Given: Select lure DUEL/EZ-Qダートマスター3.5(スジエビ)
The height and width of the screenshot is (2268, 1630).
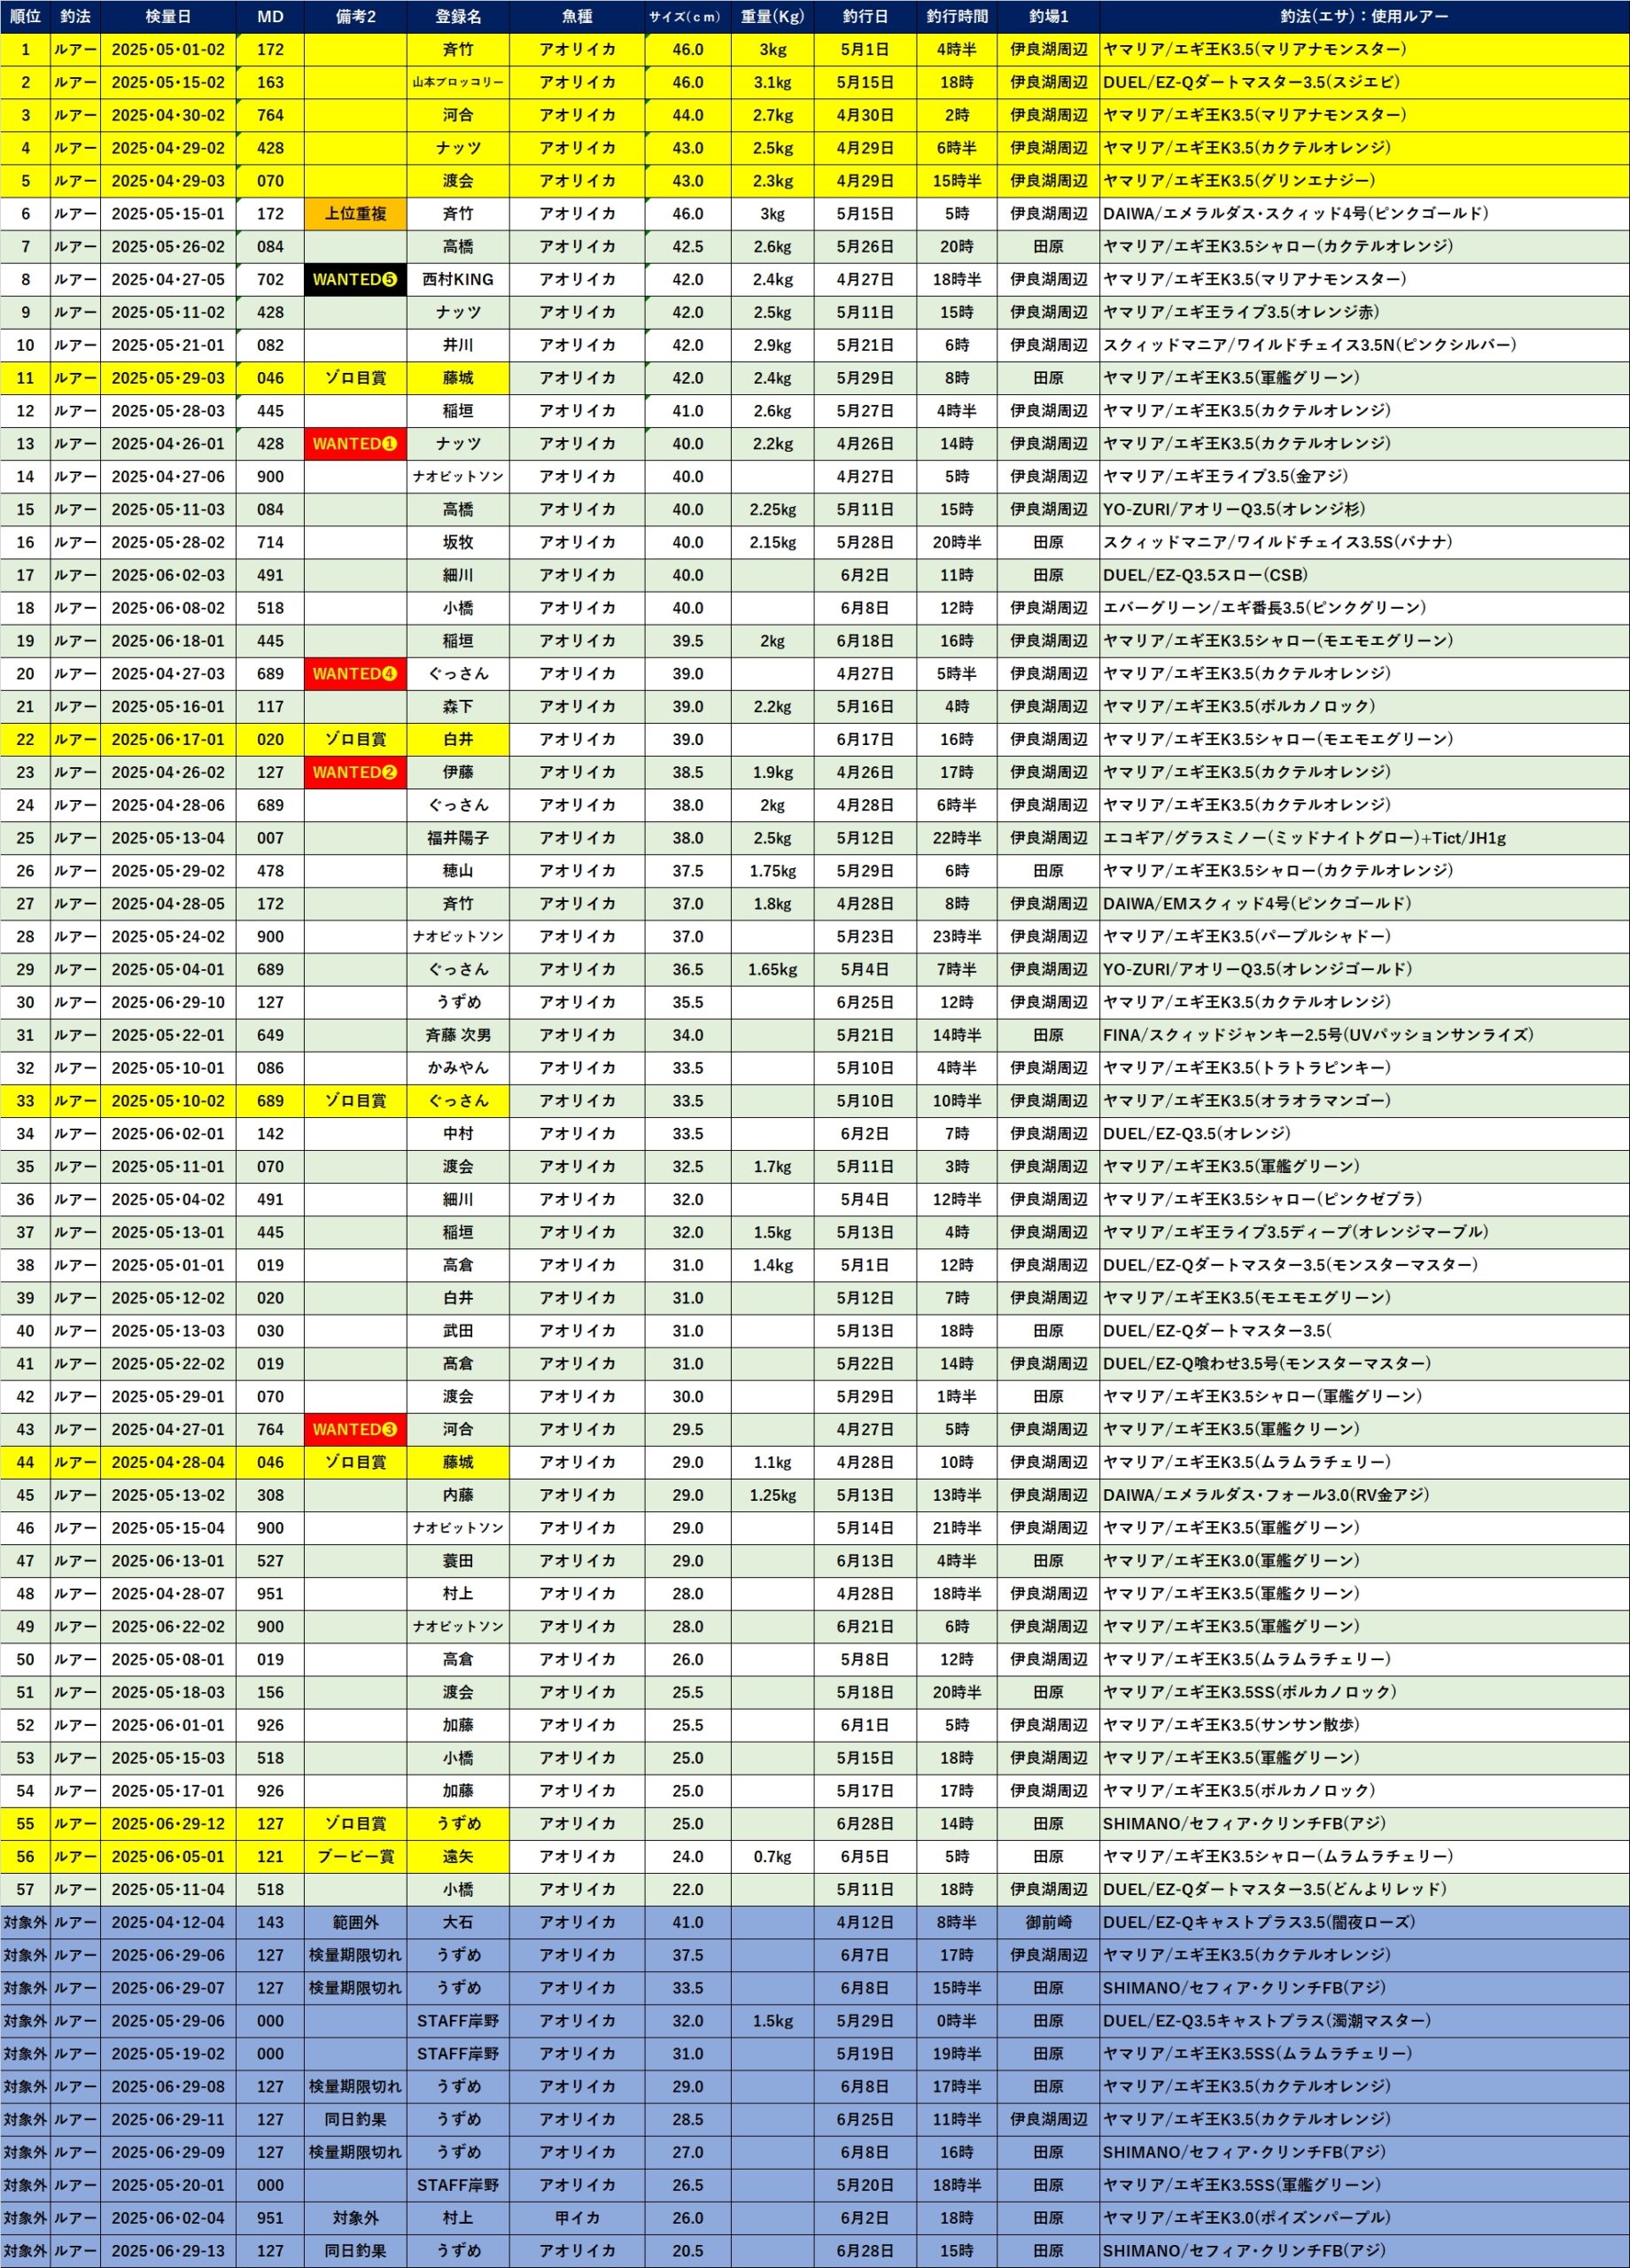Looking at the screenshot, I should pyautogui.click(x=1252, y=82).
